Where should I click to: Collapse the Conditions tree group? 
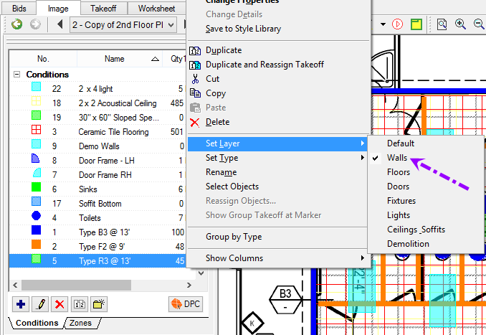[x=16, y=75]
